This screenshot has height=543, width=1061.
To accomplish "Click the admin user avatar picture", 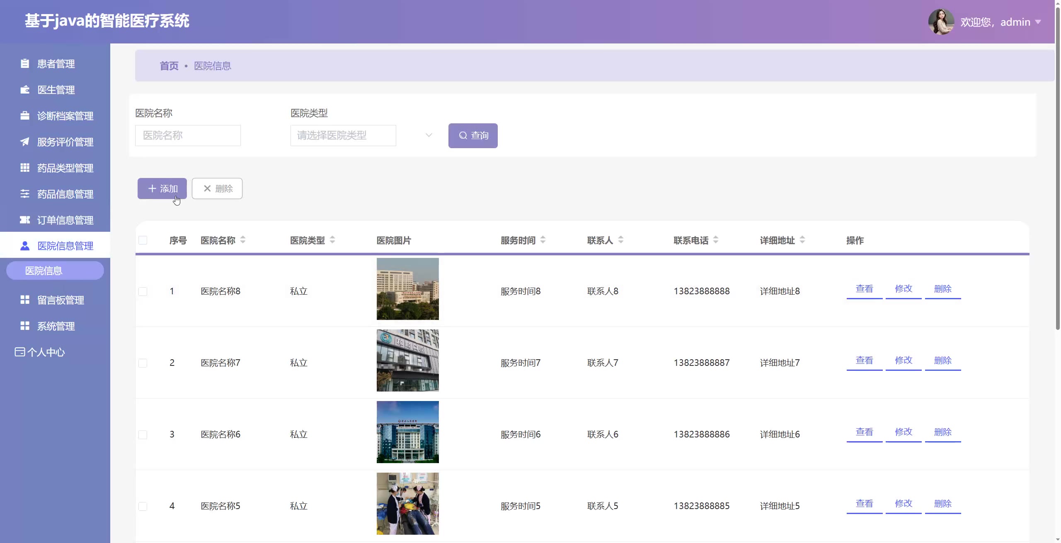I will click(941, 22).
